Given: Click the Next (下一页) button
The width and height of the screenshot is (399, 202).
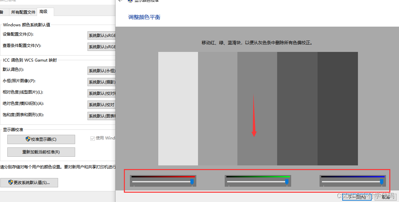Looking at the screenshot, I should [x=357, y=197].
